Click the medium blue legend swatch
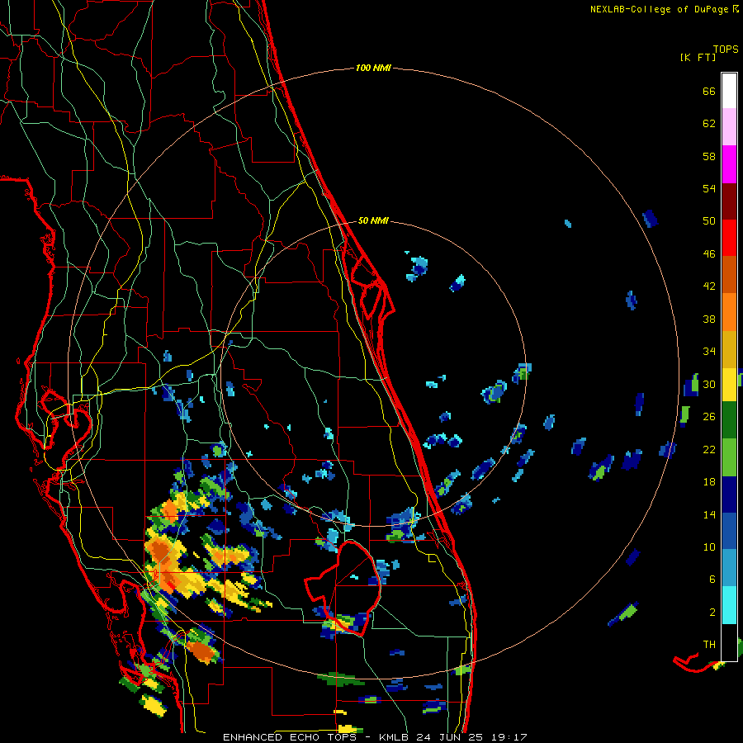743x743 pixels. point(729,531)
